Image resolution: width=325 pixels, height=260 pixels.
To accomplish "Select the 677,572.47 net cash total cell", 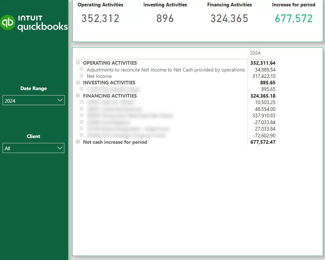I will coord(263,142).
